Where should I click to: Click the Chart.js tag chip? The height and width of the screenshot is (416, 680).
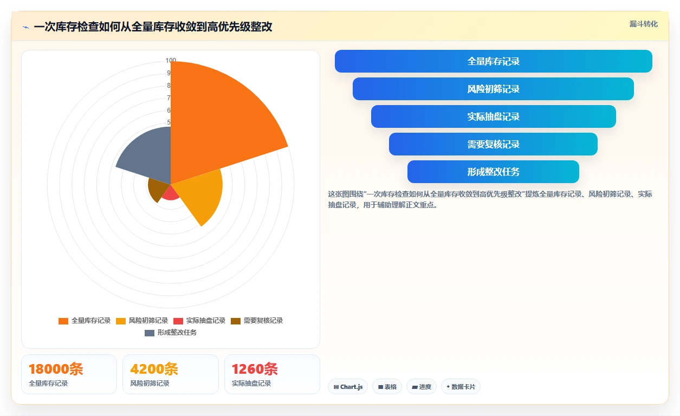(x=348, y=387)
